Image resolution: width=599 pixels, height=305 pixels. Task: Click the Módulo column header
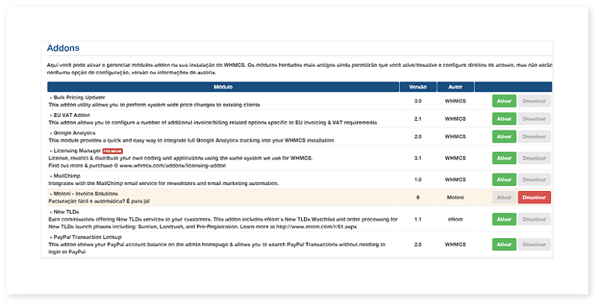click(x=223, y=87)
